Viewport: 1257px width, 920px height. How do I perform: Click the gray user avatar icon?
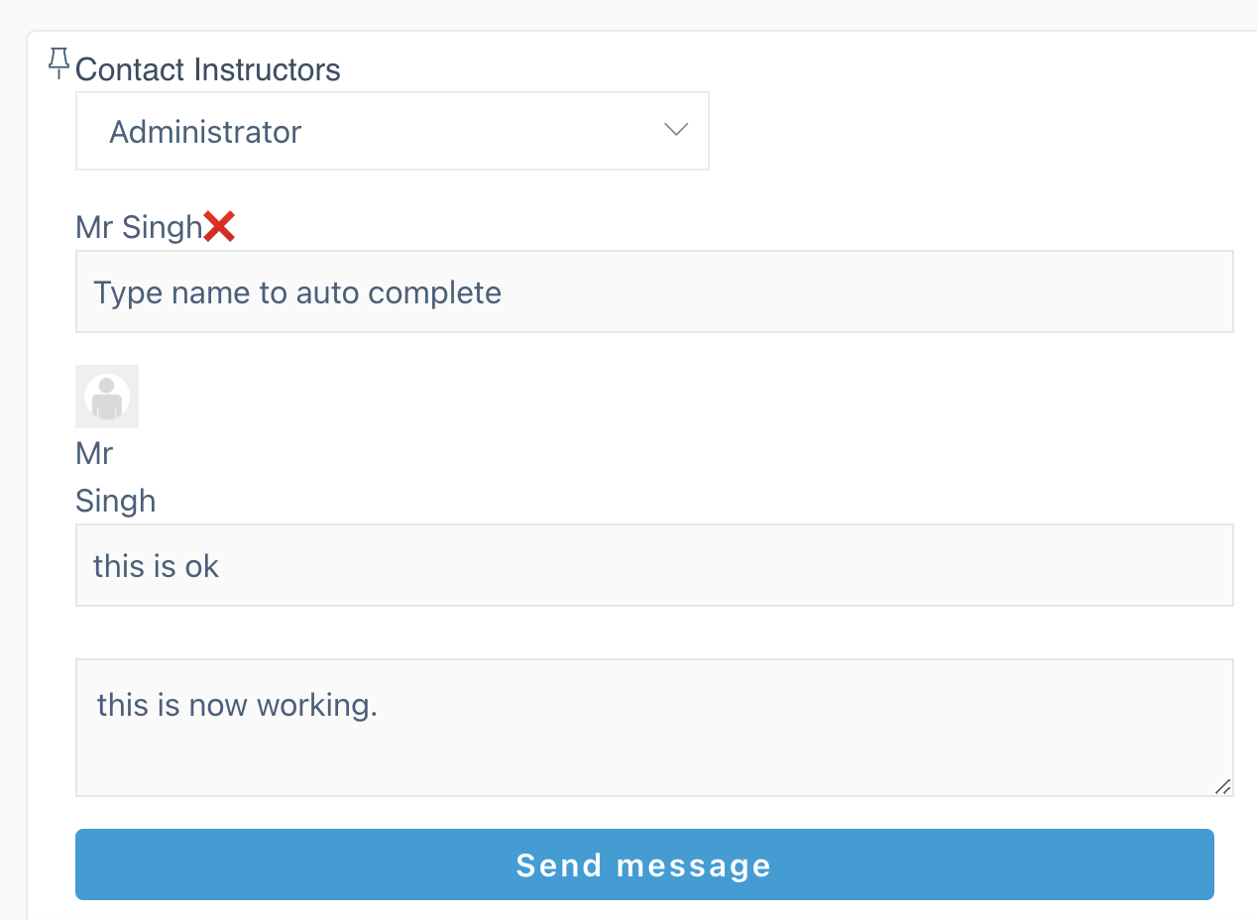point(107,397)
